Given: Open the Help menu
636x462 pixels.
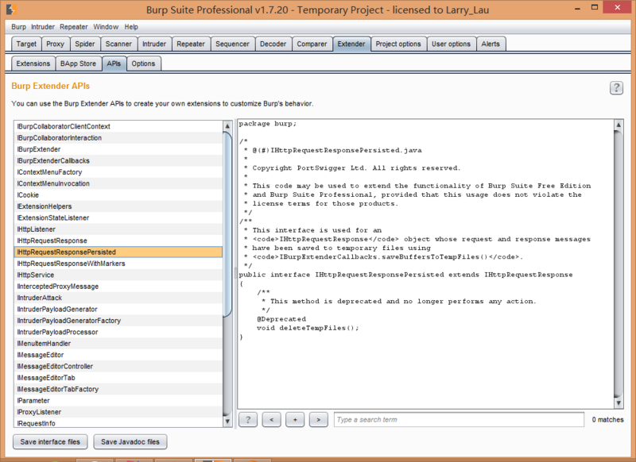Looking at the screenshot, I should click(x=131, y=27).
